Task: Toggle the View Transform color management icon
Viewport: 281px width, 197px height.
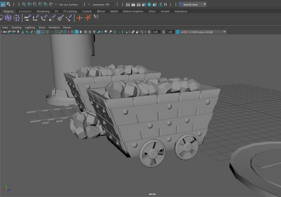Action: pos(177,32)
